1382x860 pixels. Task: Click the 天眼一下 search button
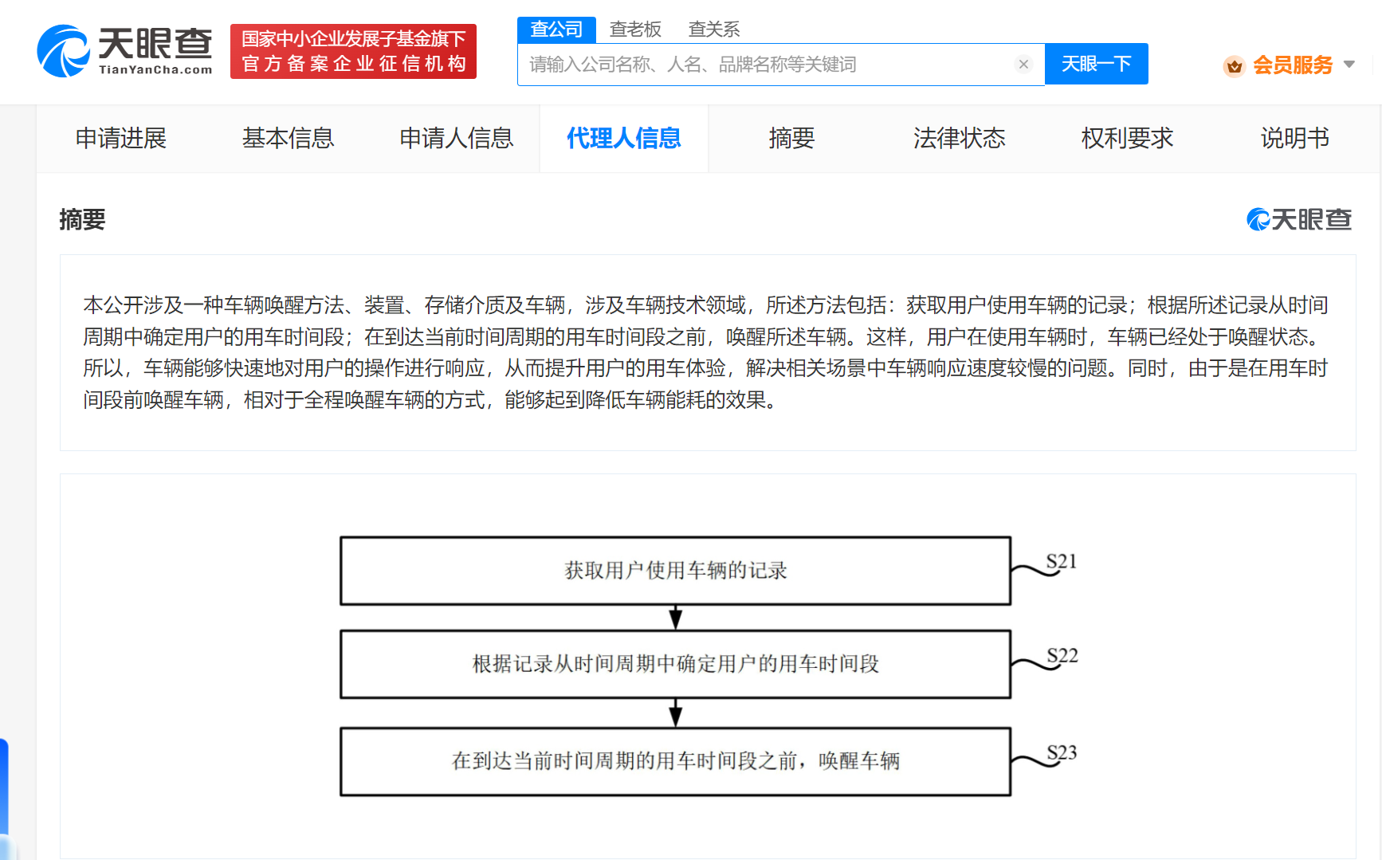coord(1096,64)
